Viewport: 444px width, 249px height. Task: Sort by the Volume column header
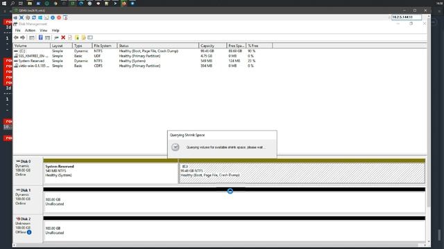click(x=32, y=46)
